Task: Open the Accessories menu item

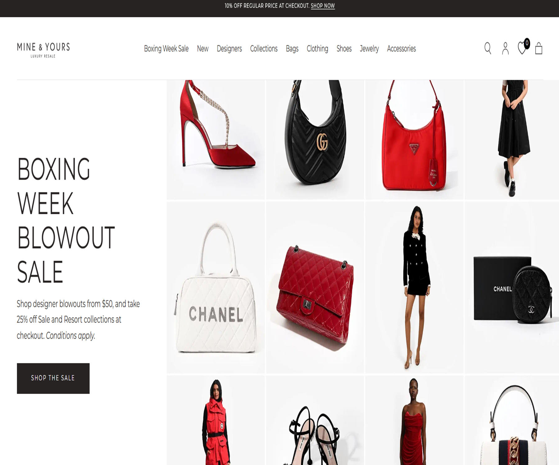Action: (401, 49)
